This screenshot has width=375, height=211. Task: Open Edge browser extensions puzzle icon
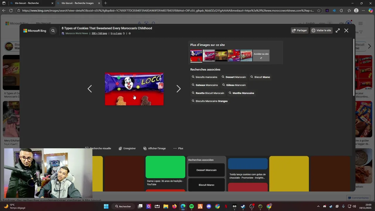tap(341, 11)
